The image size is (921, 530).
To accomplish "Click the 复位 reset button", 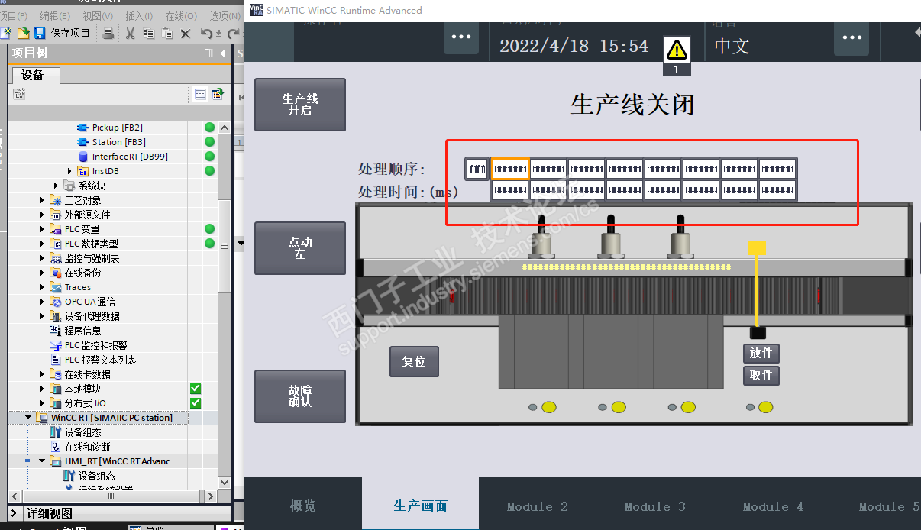I will tap(414, 361).
